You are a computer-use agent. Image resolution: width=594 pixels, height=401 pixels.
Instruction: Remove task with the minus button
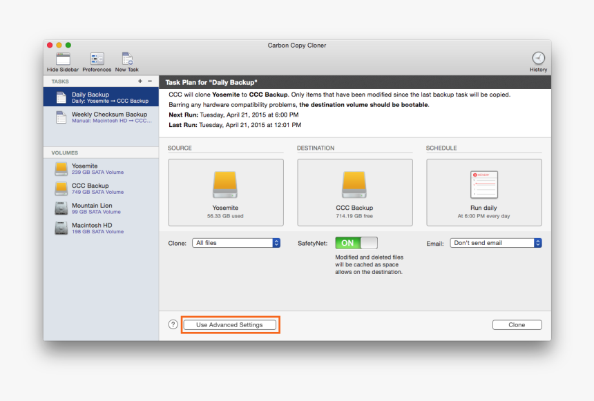150,81
